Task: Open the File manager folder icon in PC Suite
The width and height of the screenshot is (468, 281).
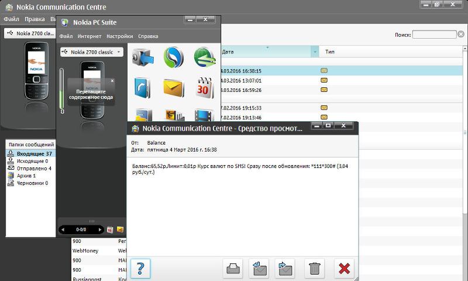Action: [x=143, y=115]
